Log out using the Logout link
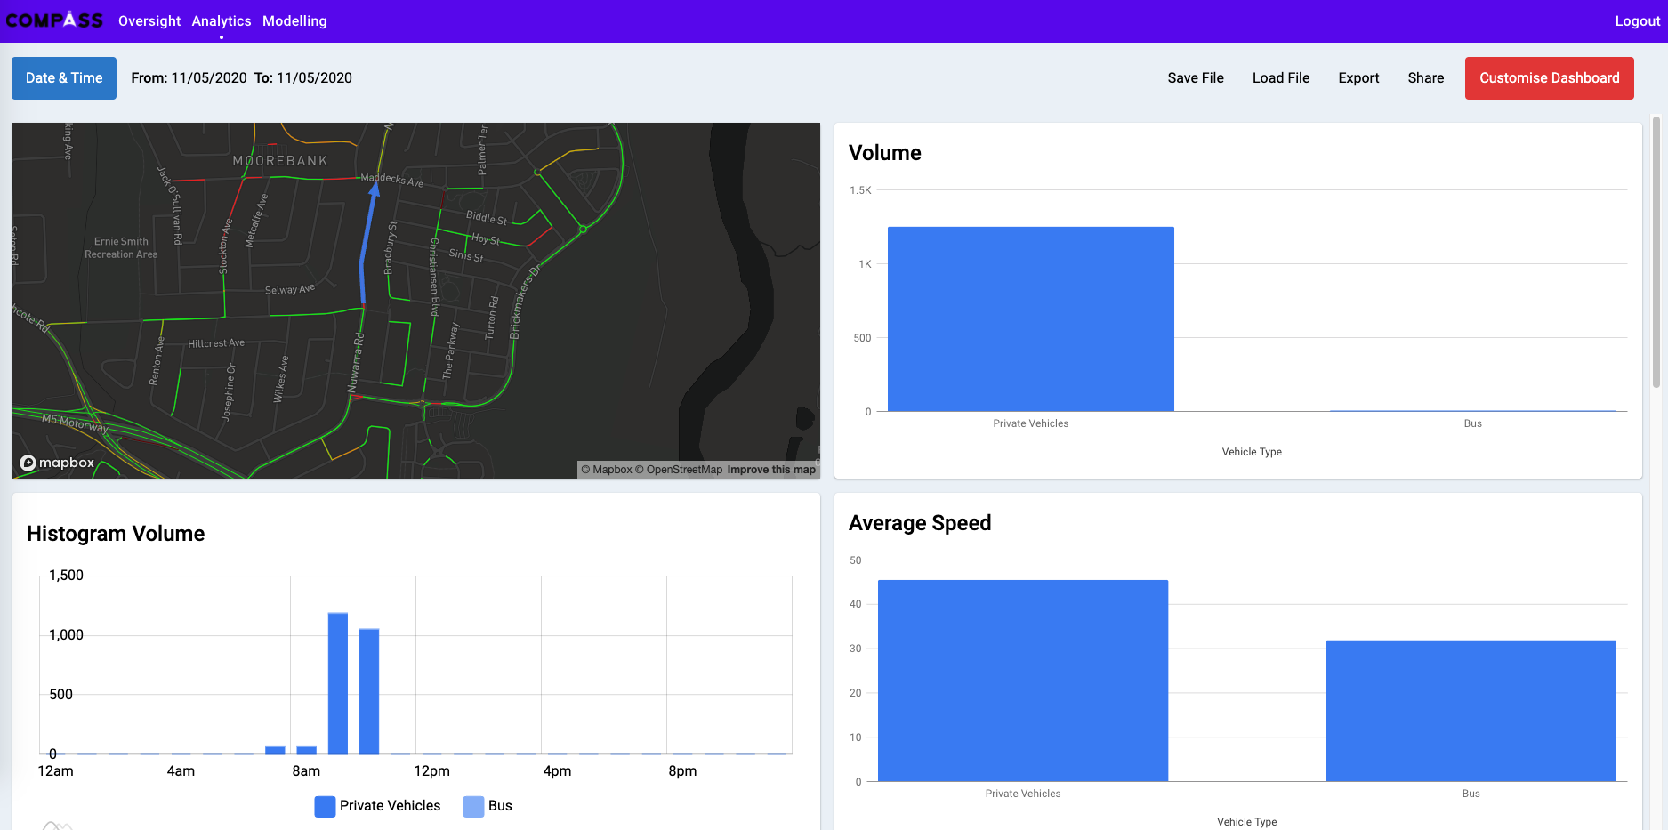This screenshot has height=830, width=1668. pos(1637,20)
